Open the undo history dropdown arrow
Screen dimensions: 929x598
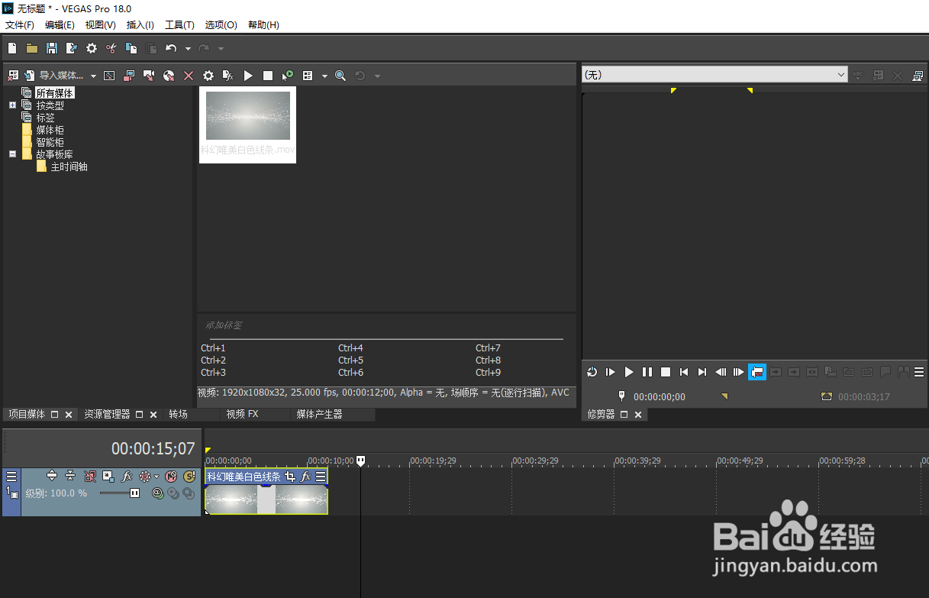pyautogui.click(x=188, y=49)
